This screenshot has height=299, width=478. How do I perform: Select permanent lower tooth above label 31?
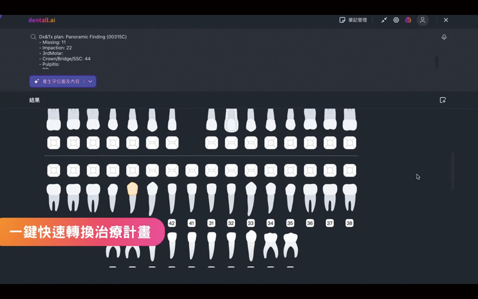(x=211, y=198)
